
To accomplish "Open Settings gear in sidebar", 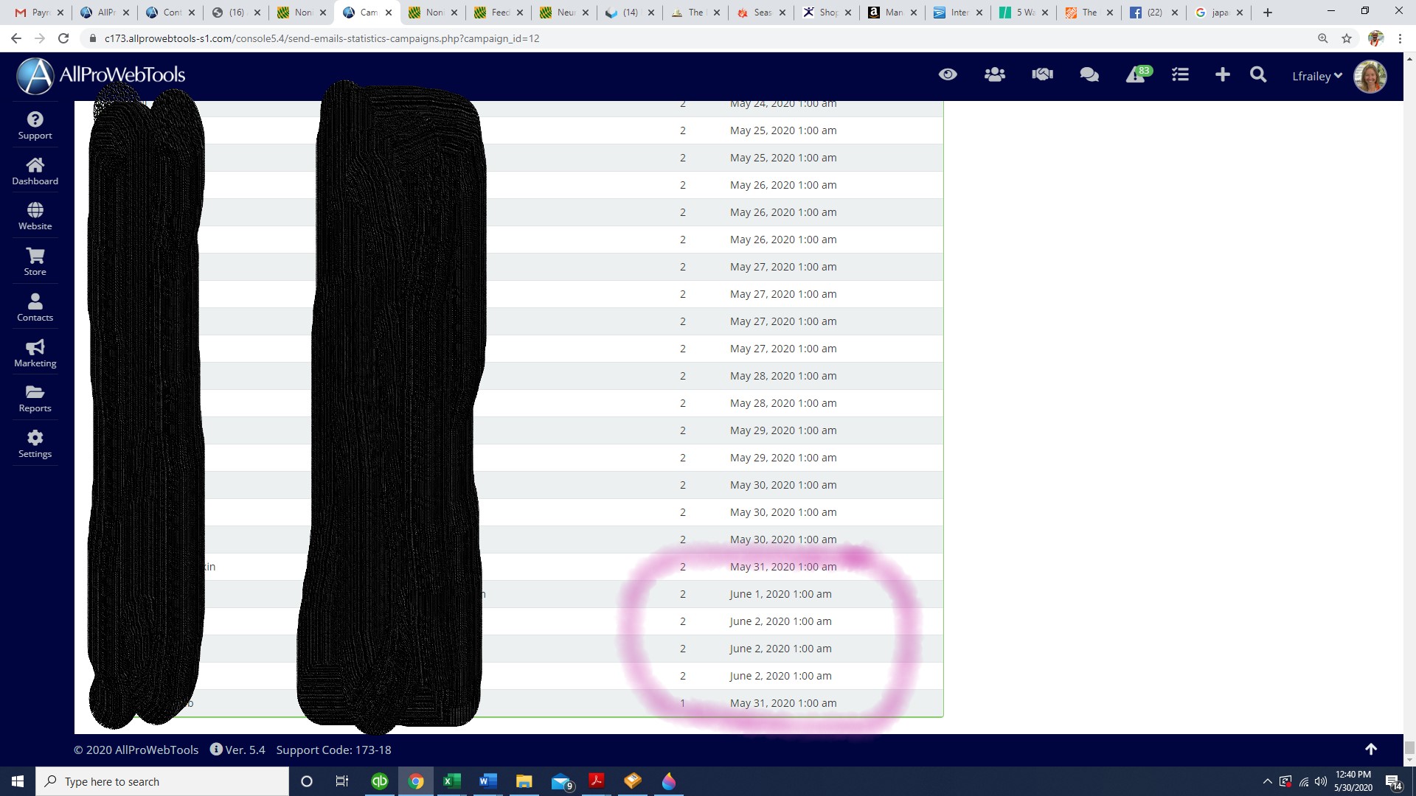I will click(x=35, y=444).
